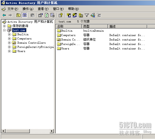This screenshot has width=155, height=139.
Task: Select 保存的查询 in the tree
Action: [20, 26]
